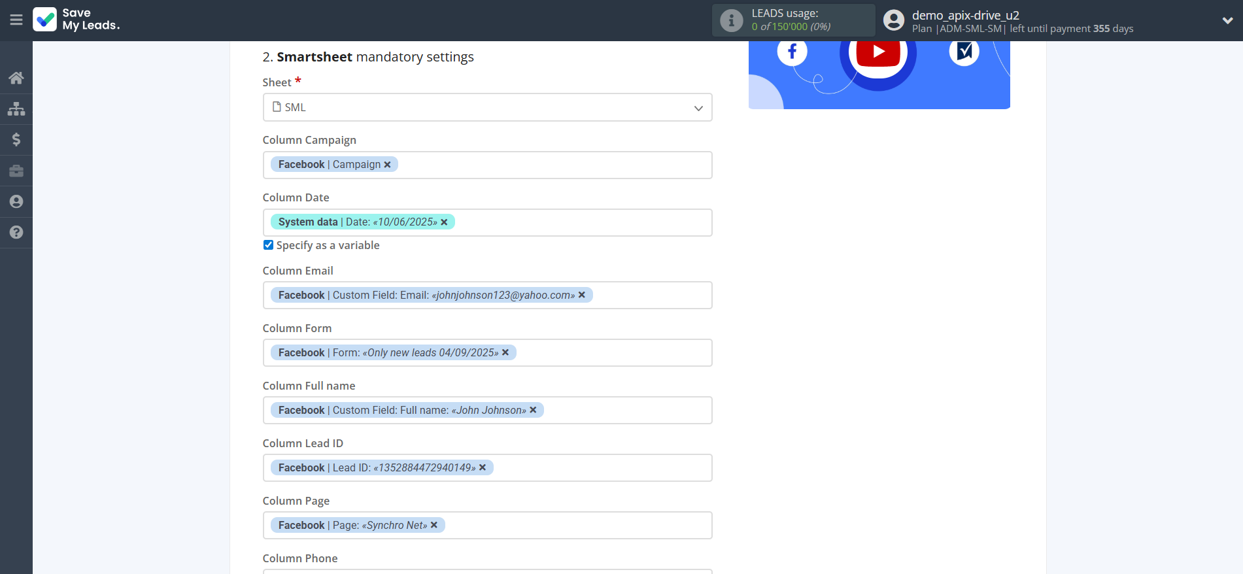Screen dimensions: 1243x574
Task: Uncheck the Specify as a variable checkbox
Action: point(268,245)
